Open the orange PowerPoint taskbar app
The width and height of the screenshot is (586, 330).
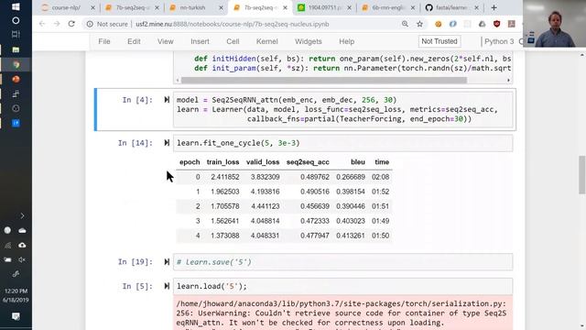(x=16, y=80)
